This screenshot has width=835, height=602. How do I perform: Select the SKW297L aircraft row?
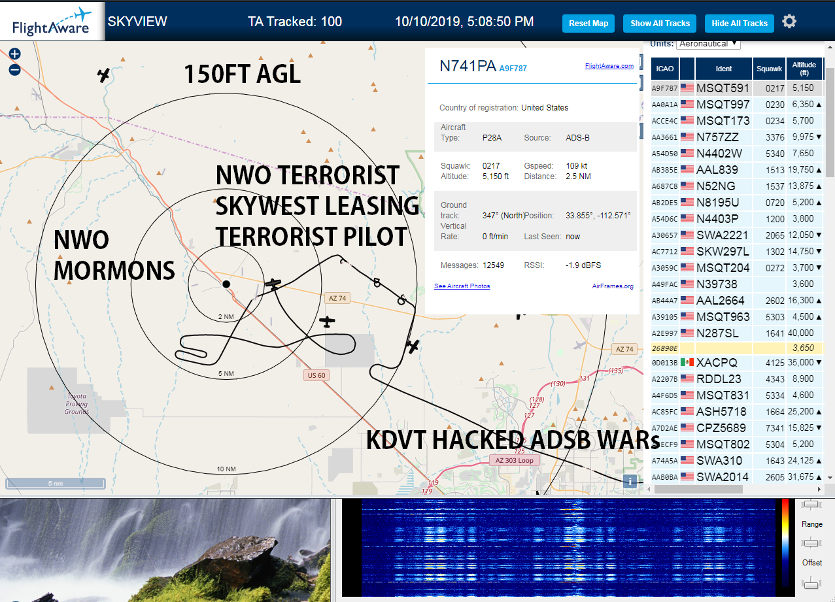point(737,251)
